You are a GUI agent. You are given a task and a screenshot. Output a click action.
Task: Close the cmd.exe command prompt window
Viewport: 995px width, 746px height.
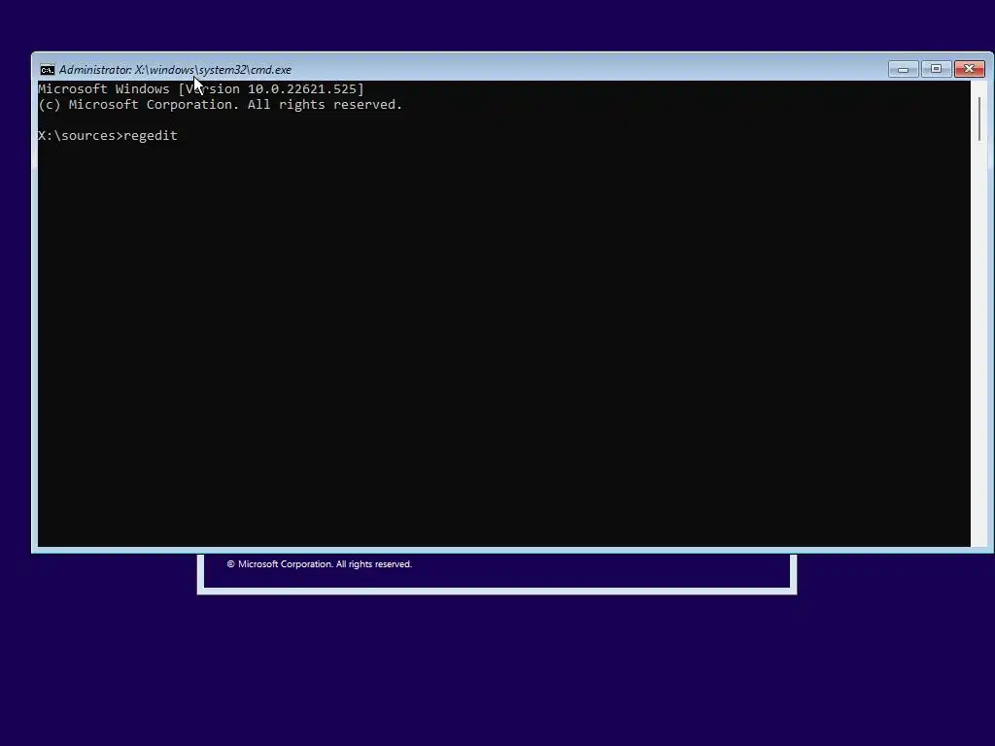(x=970, y=69)
